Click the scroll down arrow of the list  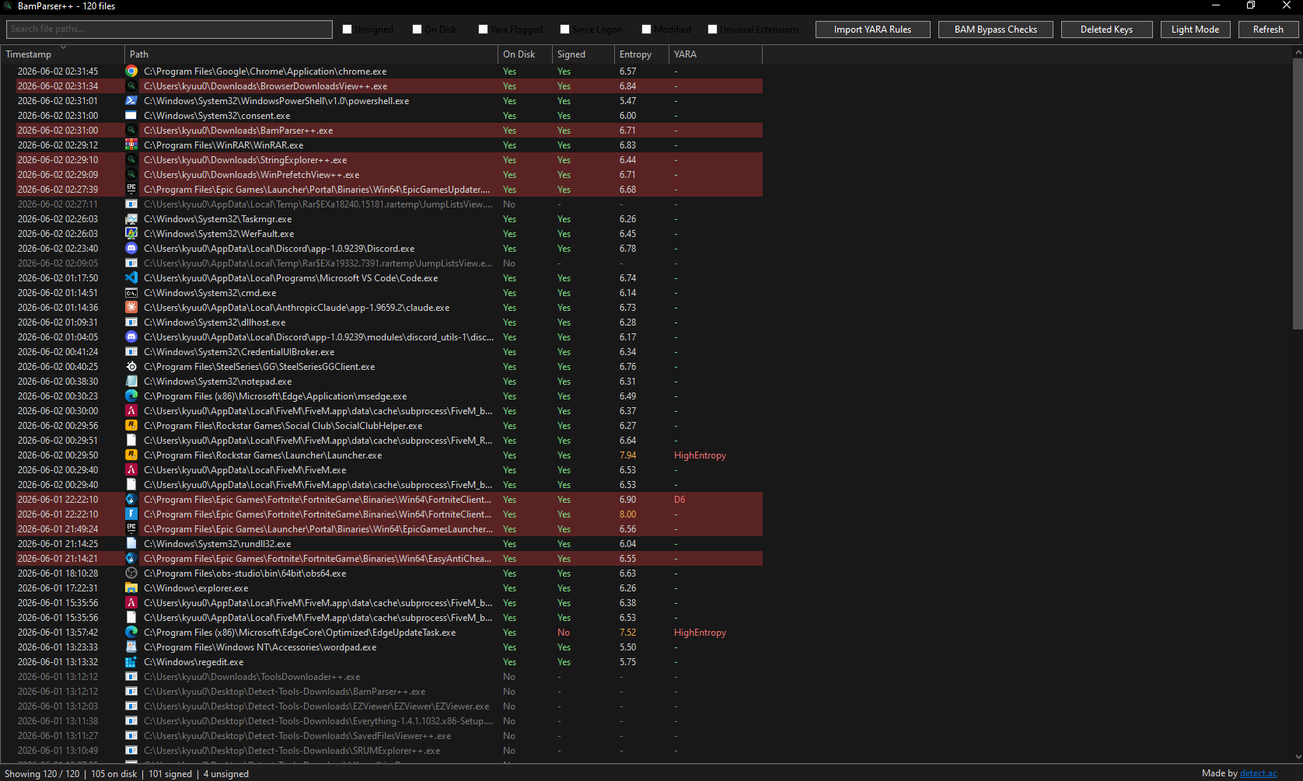coord(1298,757)
